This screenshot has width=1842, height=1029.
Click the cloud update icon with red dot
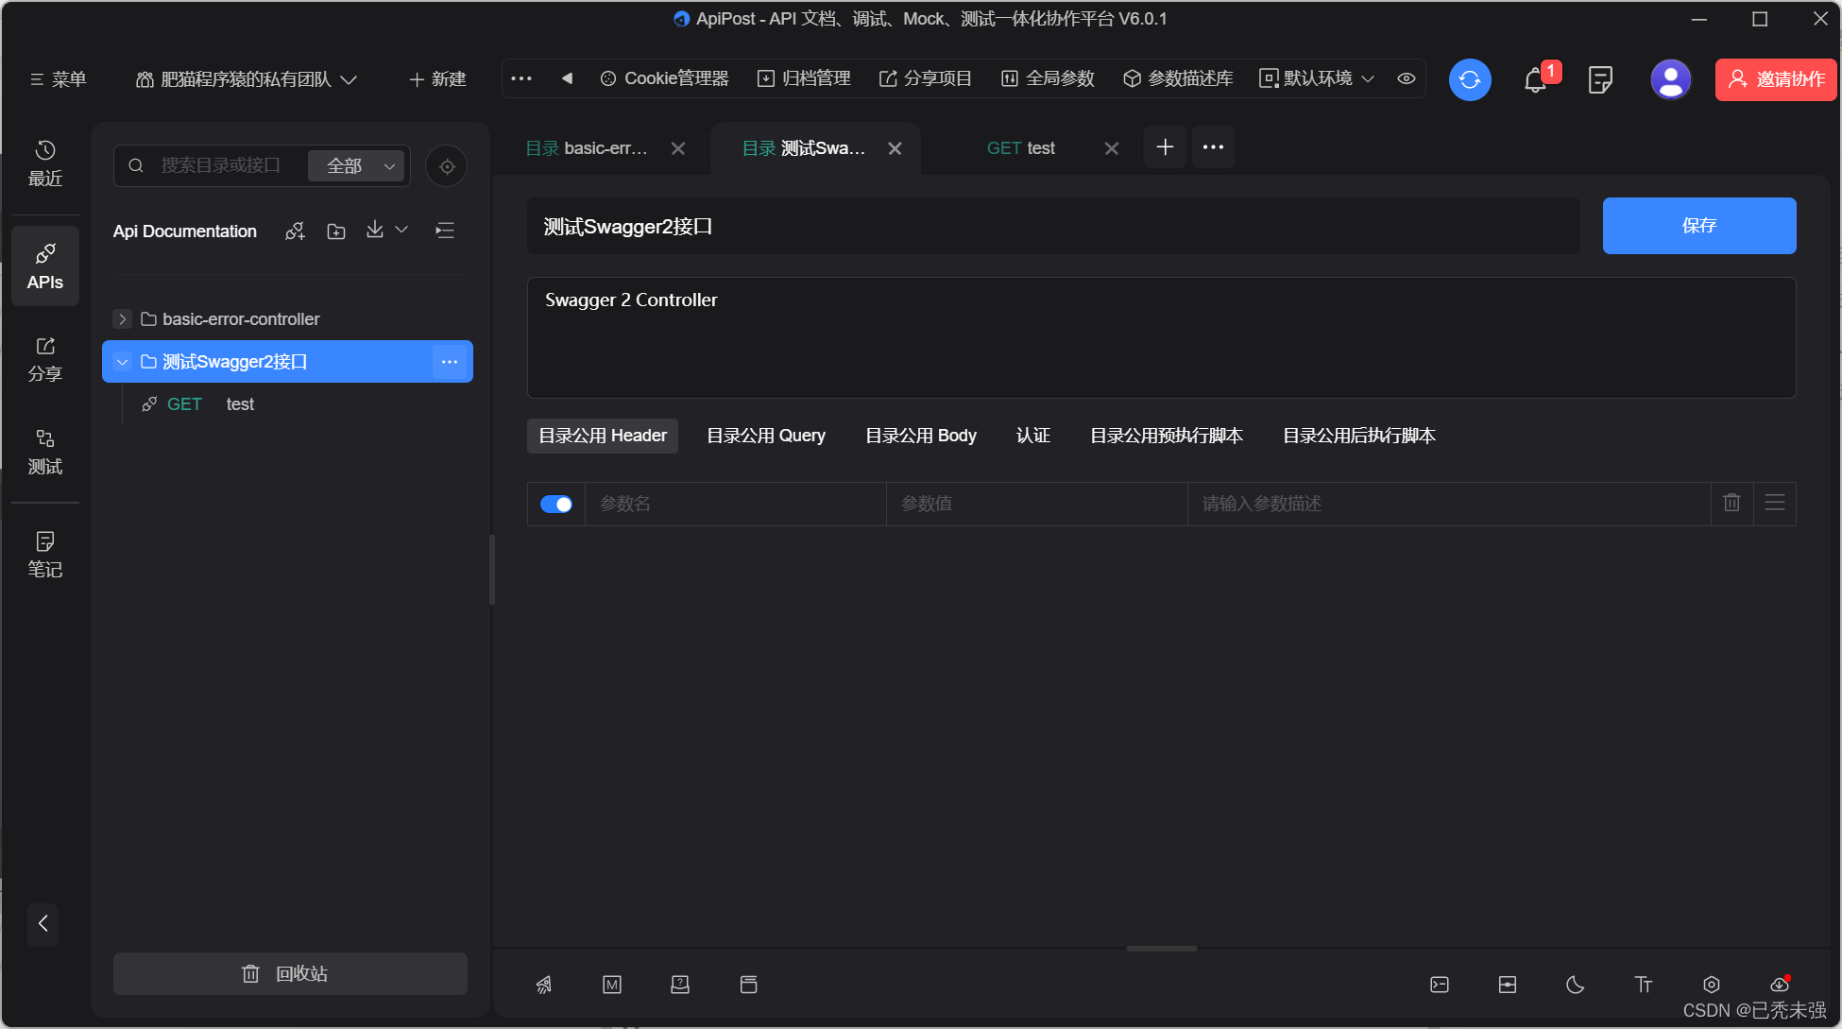(x=1780, y=984)
